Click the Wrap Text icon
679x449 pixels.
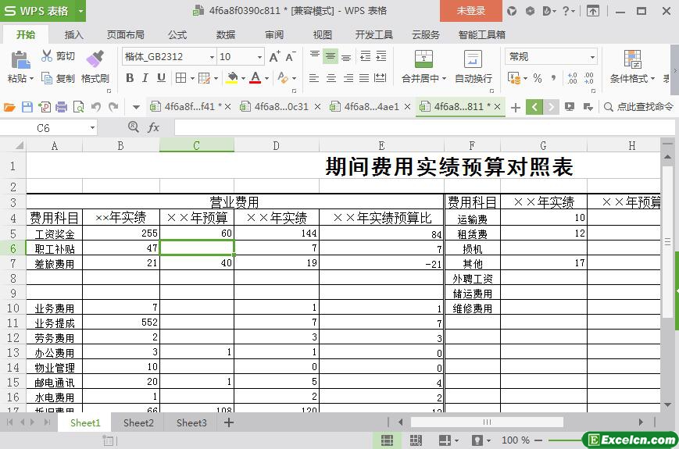pyautogui.click(x=473, y=59)
